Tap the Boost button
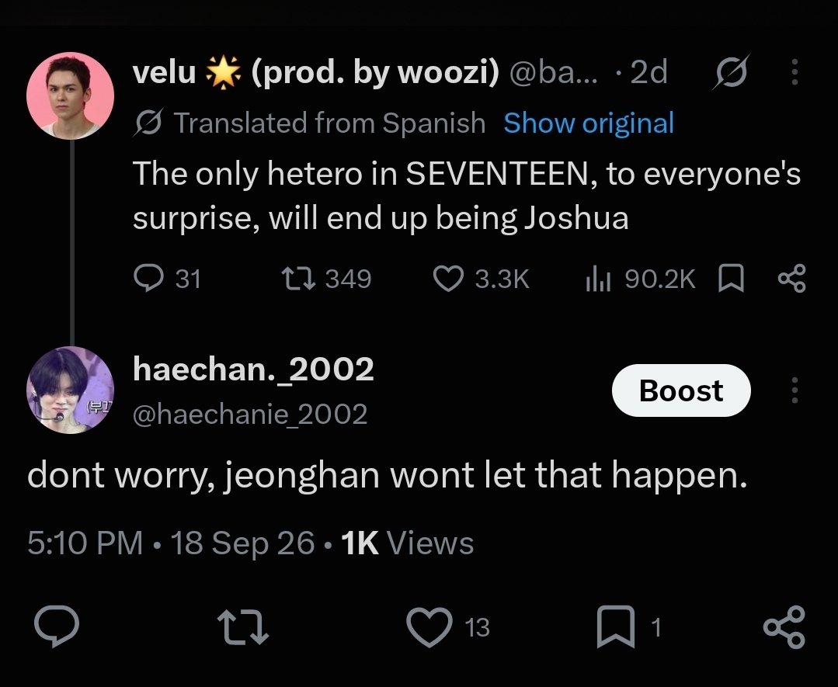Image resolution: width=838 pixels, height=687 pixels. point(681,390)
